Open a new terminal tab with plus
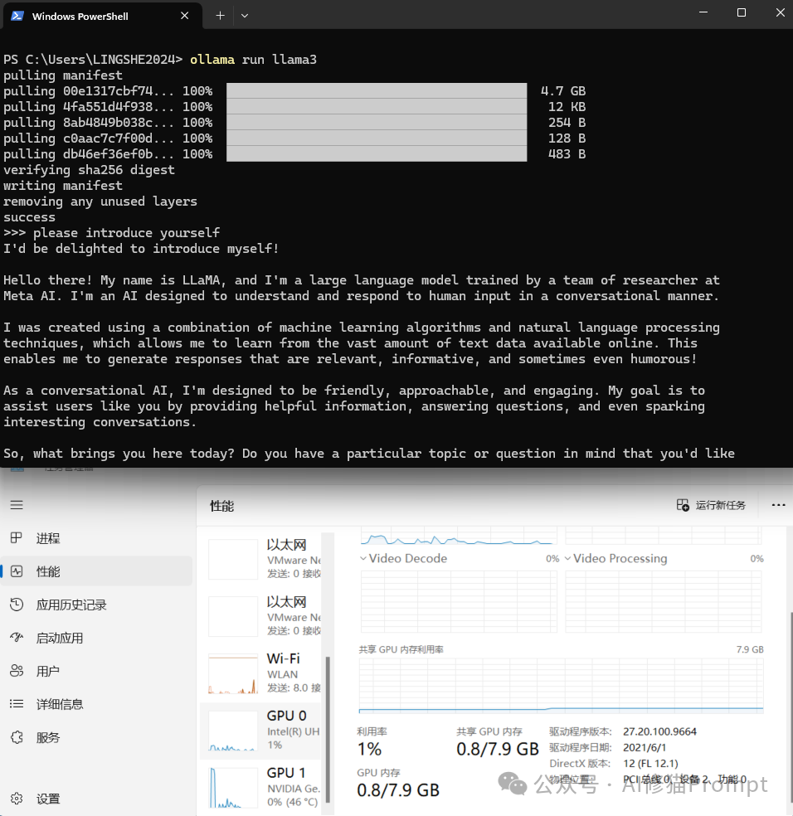793x816 pixels. (221, 16)
